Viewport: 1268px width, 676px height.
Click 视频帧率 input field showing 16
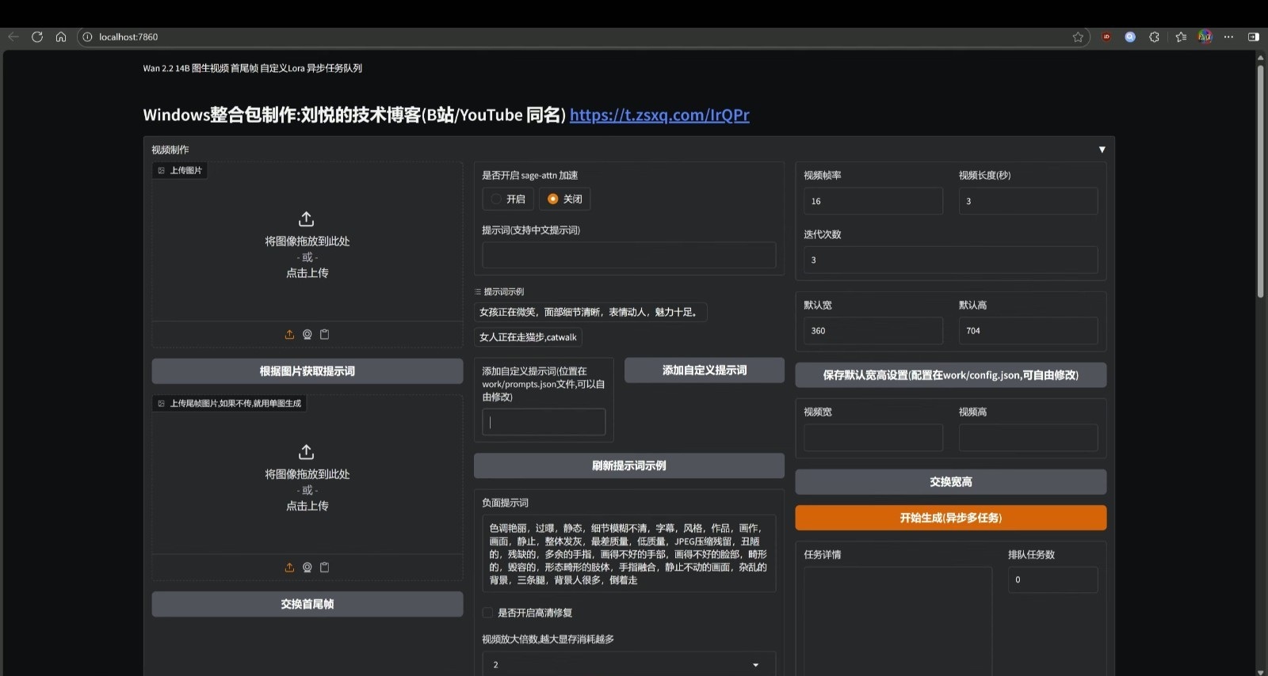(x=873, y=201)
